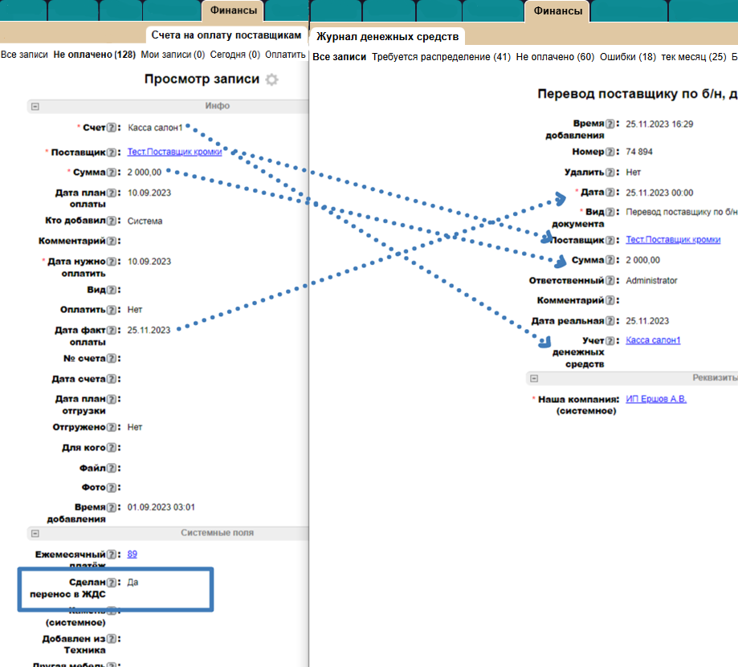Click help icon next to Счет field
Screen dimensions: 738x667
(113, 128)
